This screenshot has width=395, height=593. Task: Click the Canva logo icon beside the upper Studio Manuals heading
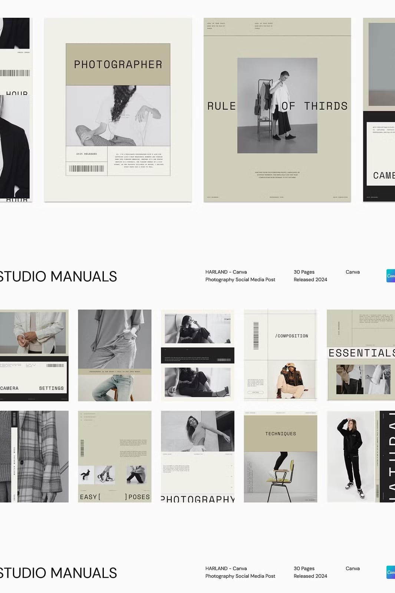(391, 276)
